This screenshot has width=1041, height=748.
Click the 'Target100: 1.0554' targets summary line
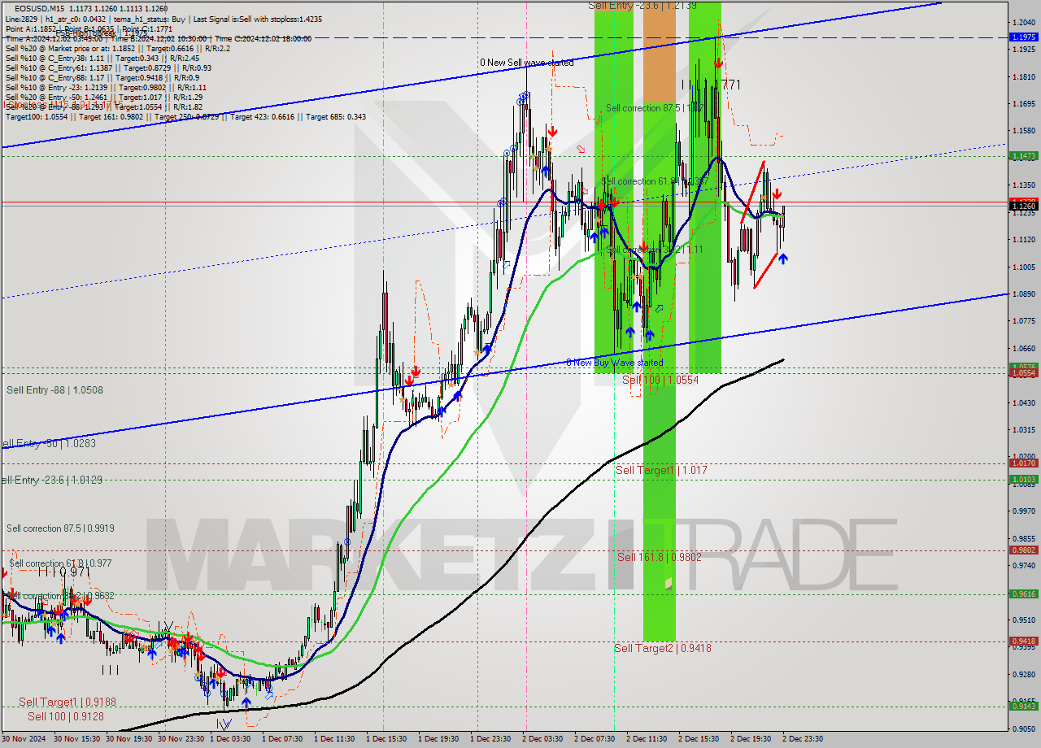point(185,116)
